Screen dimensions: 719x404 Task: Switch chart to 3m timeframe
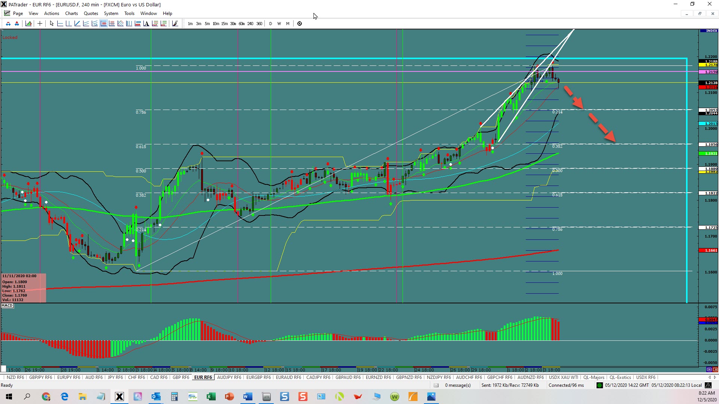pyautogui.click(x=198, y=24)
